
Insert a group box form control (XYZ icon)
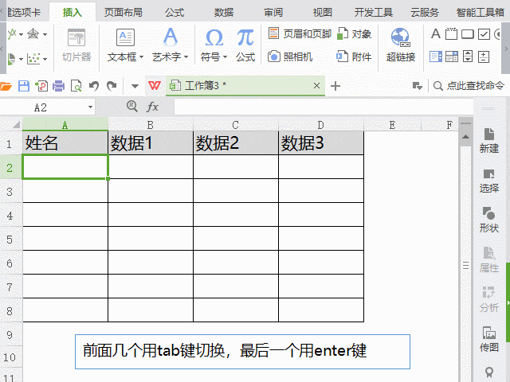[x=451, y=33]
